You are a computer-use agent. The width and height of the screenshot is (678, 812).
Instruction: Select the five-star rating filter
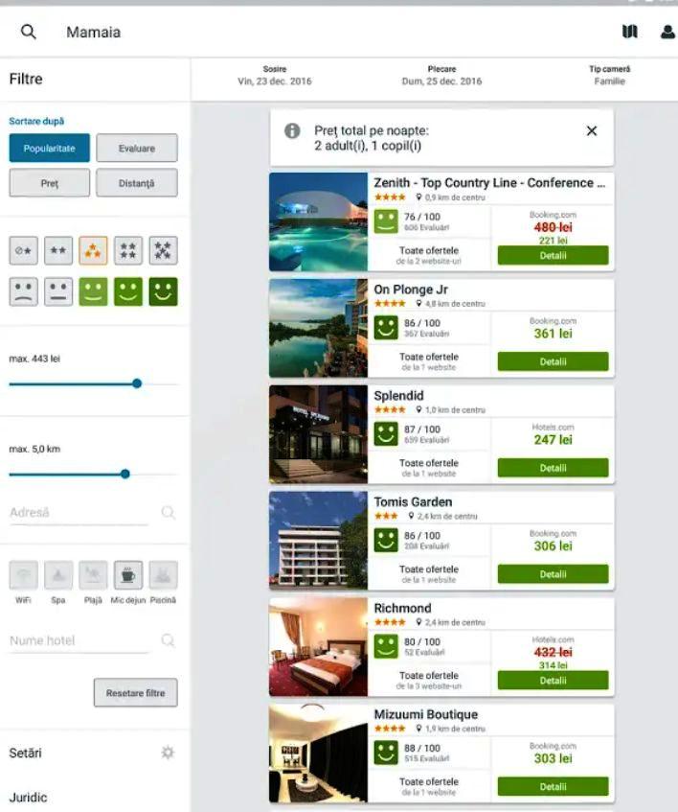click(163, 250)
